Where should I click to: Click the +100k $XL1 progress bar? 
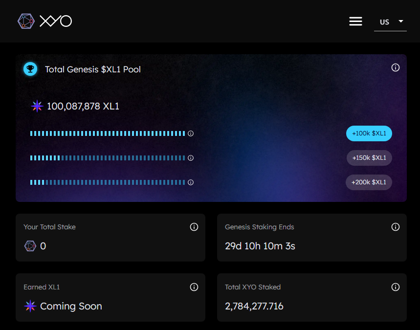click(108, 133)
